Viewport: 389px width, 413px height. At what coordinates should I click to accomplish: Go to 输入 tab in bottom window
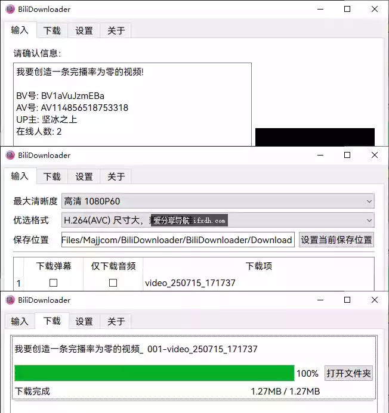click(20, 321)
